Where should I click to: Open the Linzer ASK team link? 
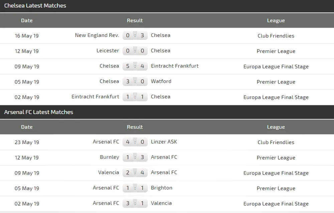(164, 142)
